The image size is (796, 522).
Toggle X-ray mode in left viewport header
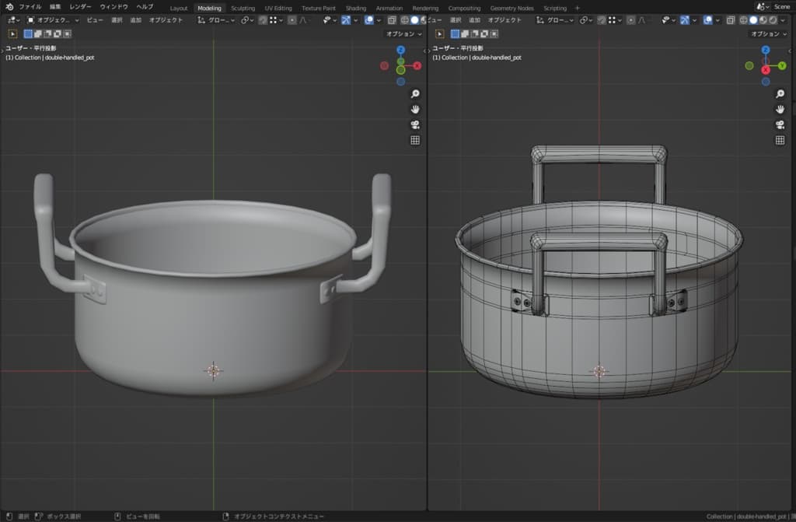coord(392,20)
